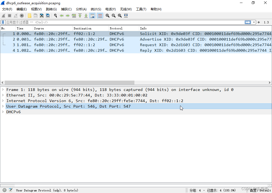The image size is (272, 193).
Task: Toggle packet list coloring rules
Action: click(100, 16)
